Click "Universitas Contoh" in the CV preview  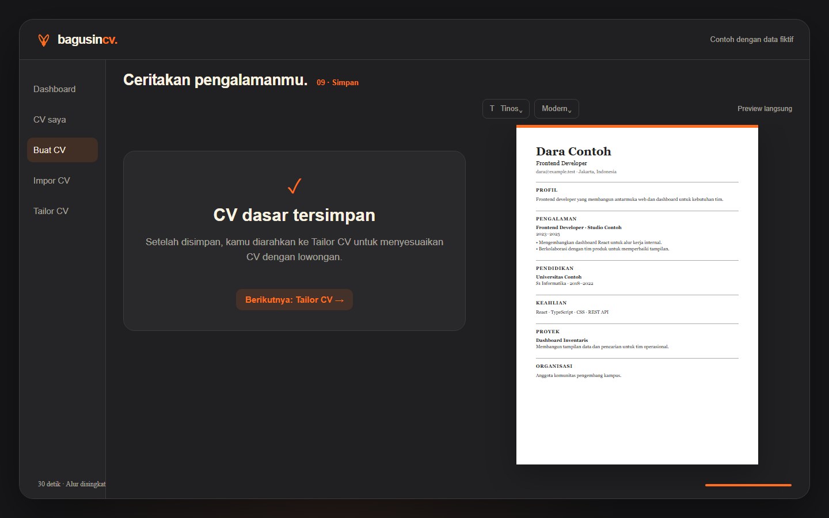558,277
